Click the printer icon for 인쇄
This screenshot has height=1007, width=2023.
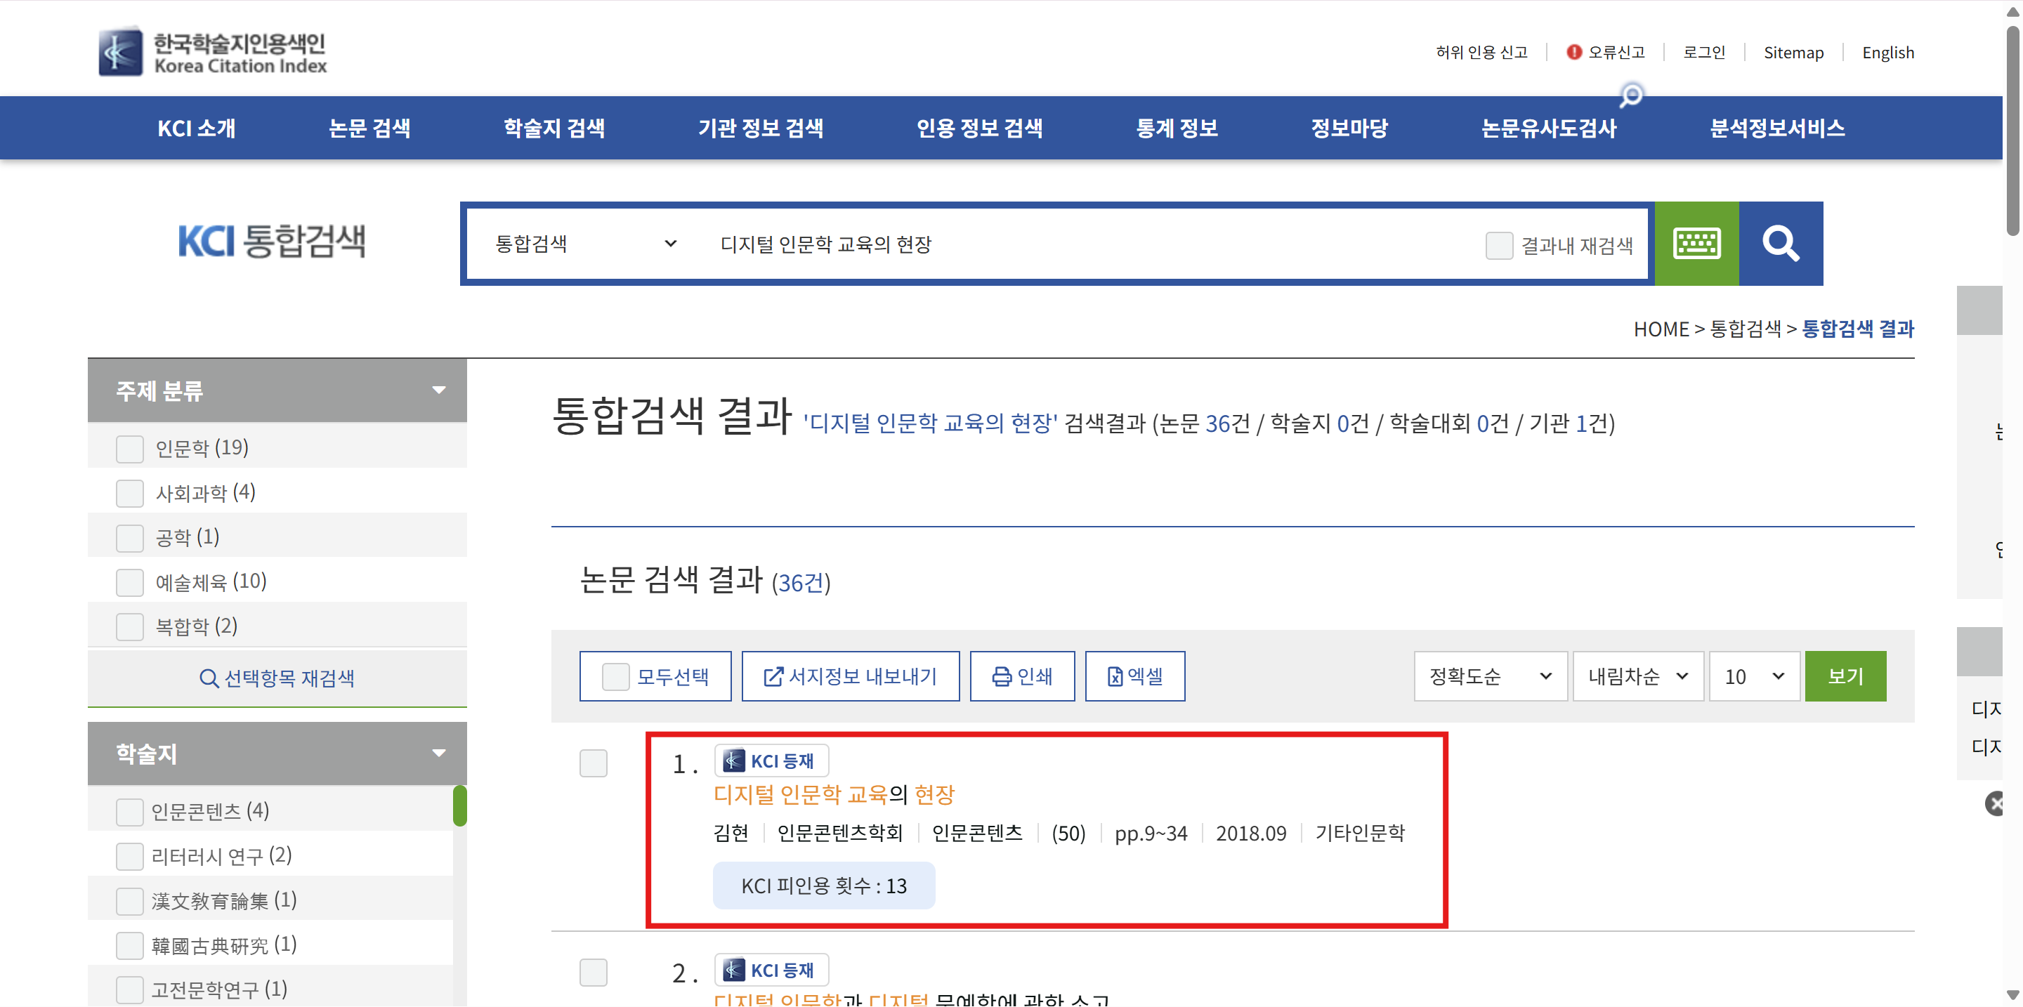point(1001,676)
